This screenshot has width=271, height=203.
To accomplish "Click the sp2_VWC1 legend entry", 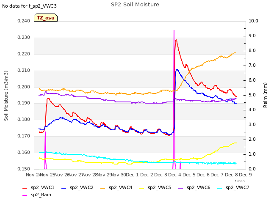I will 39,188.
